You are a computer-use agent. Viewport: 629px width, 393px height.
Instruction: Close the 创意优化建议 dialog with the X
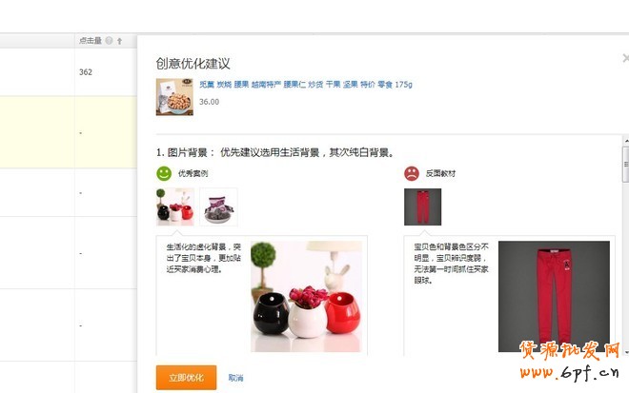pyautogui.click(x=625, y=58)
